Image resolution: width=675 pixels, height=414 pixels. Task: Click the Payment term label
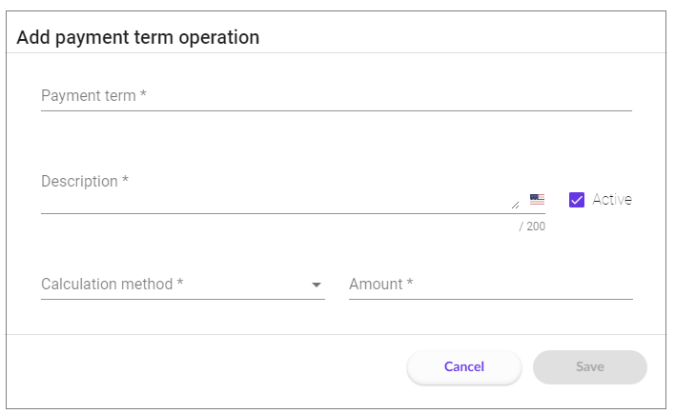[x=93, y=96]
